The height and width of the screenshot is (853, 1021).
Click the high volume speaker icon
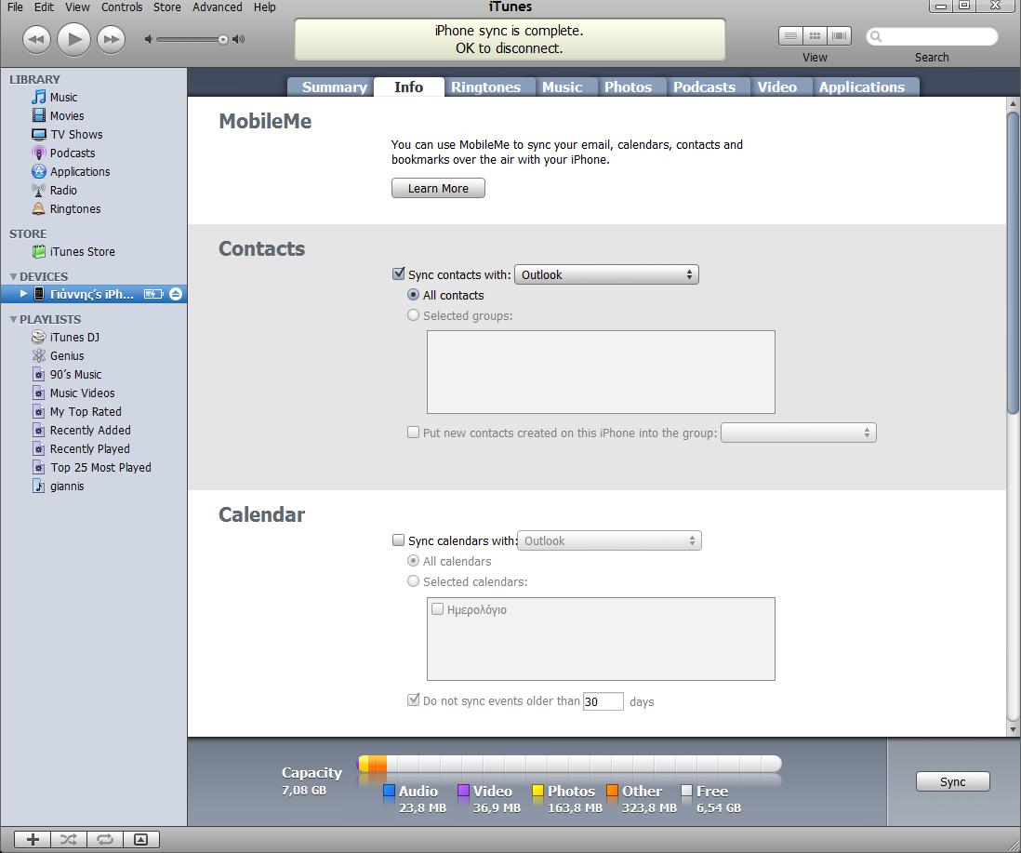239,39
